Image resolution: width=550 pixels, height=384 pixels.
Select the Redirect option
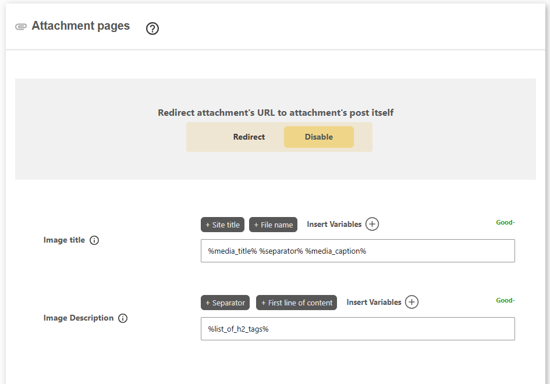[249, 137]
